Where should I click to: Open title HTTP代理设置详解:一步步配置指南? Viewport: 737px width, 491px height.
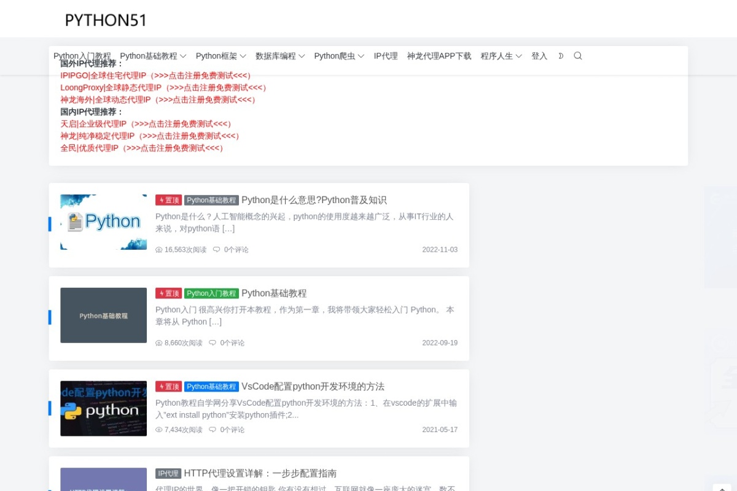(260, 474)
